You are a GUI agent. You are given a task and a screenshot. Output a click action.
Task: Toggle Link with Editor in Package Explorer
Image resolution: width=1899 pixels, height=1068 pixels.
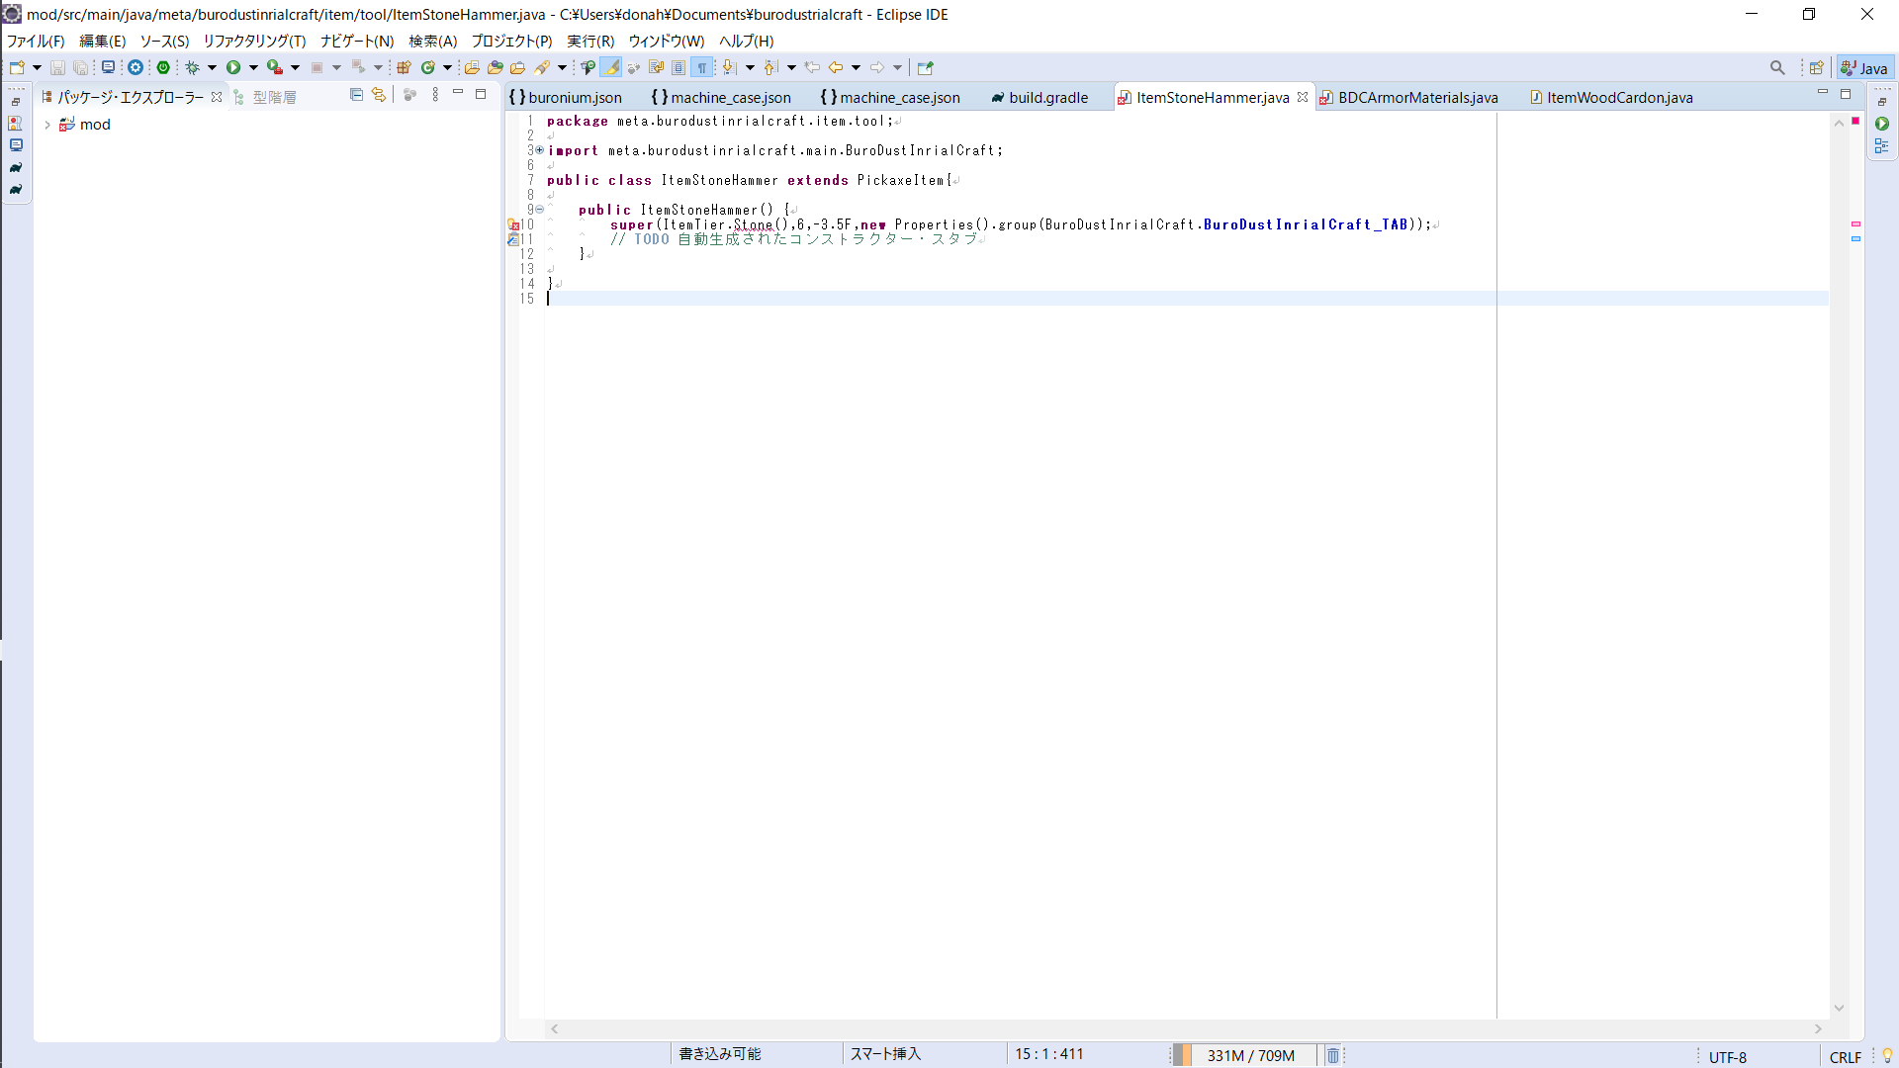(379, 95)
